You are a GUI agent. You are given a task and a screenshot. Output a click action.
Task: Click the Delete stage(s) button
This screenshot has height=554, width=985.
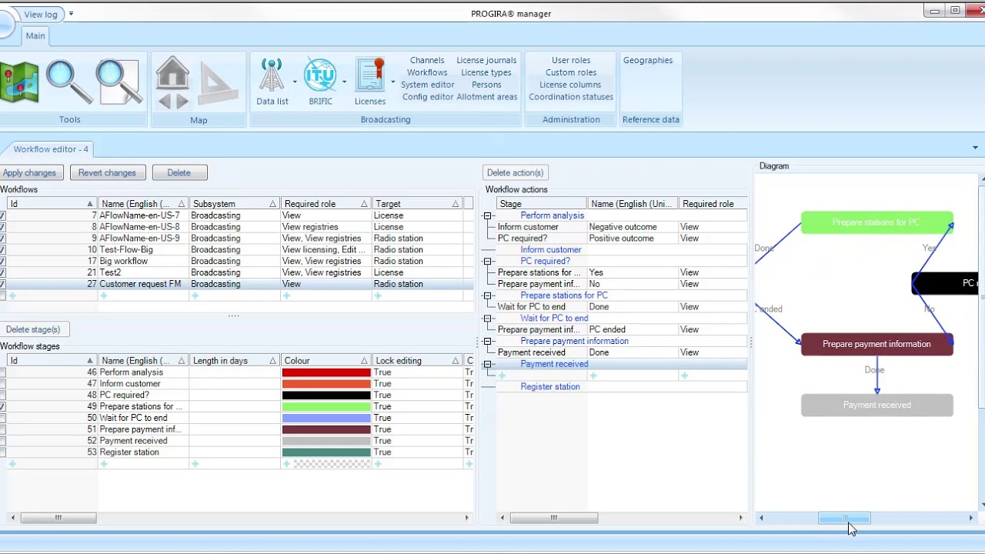(33, 329)
